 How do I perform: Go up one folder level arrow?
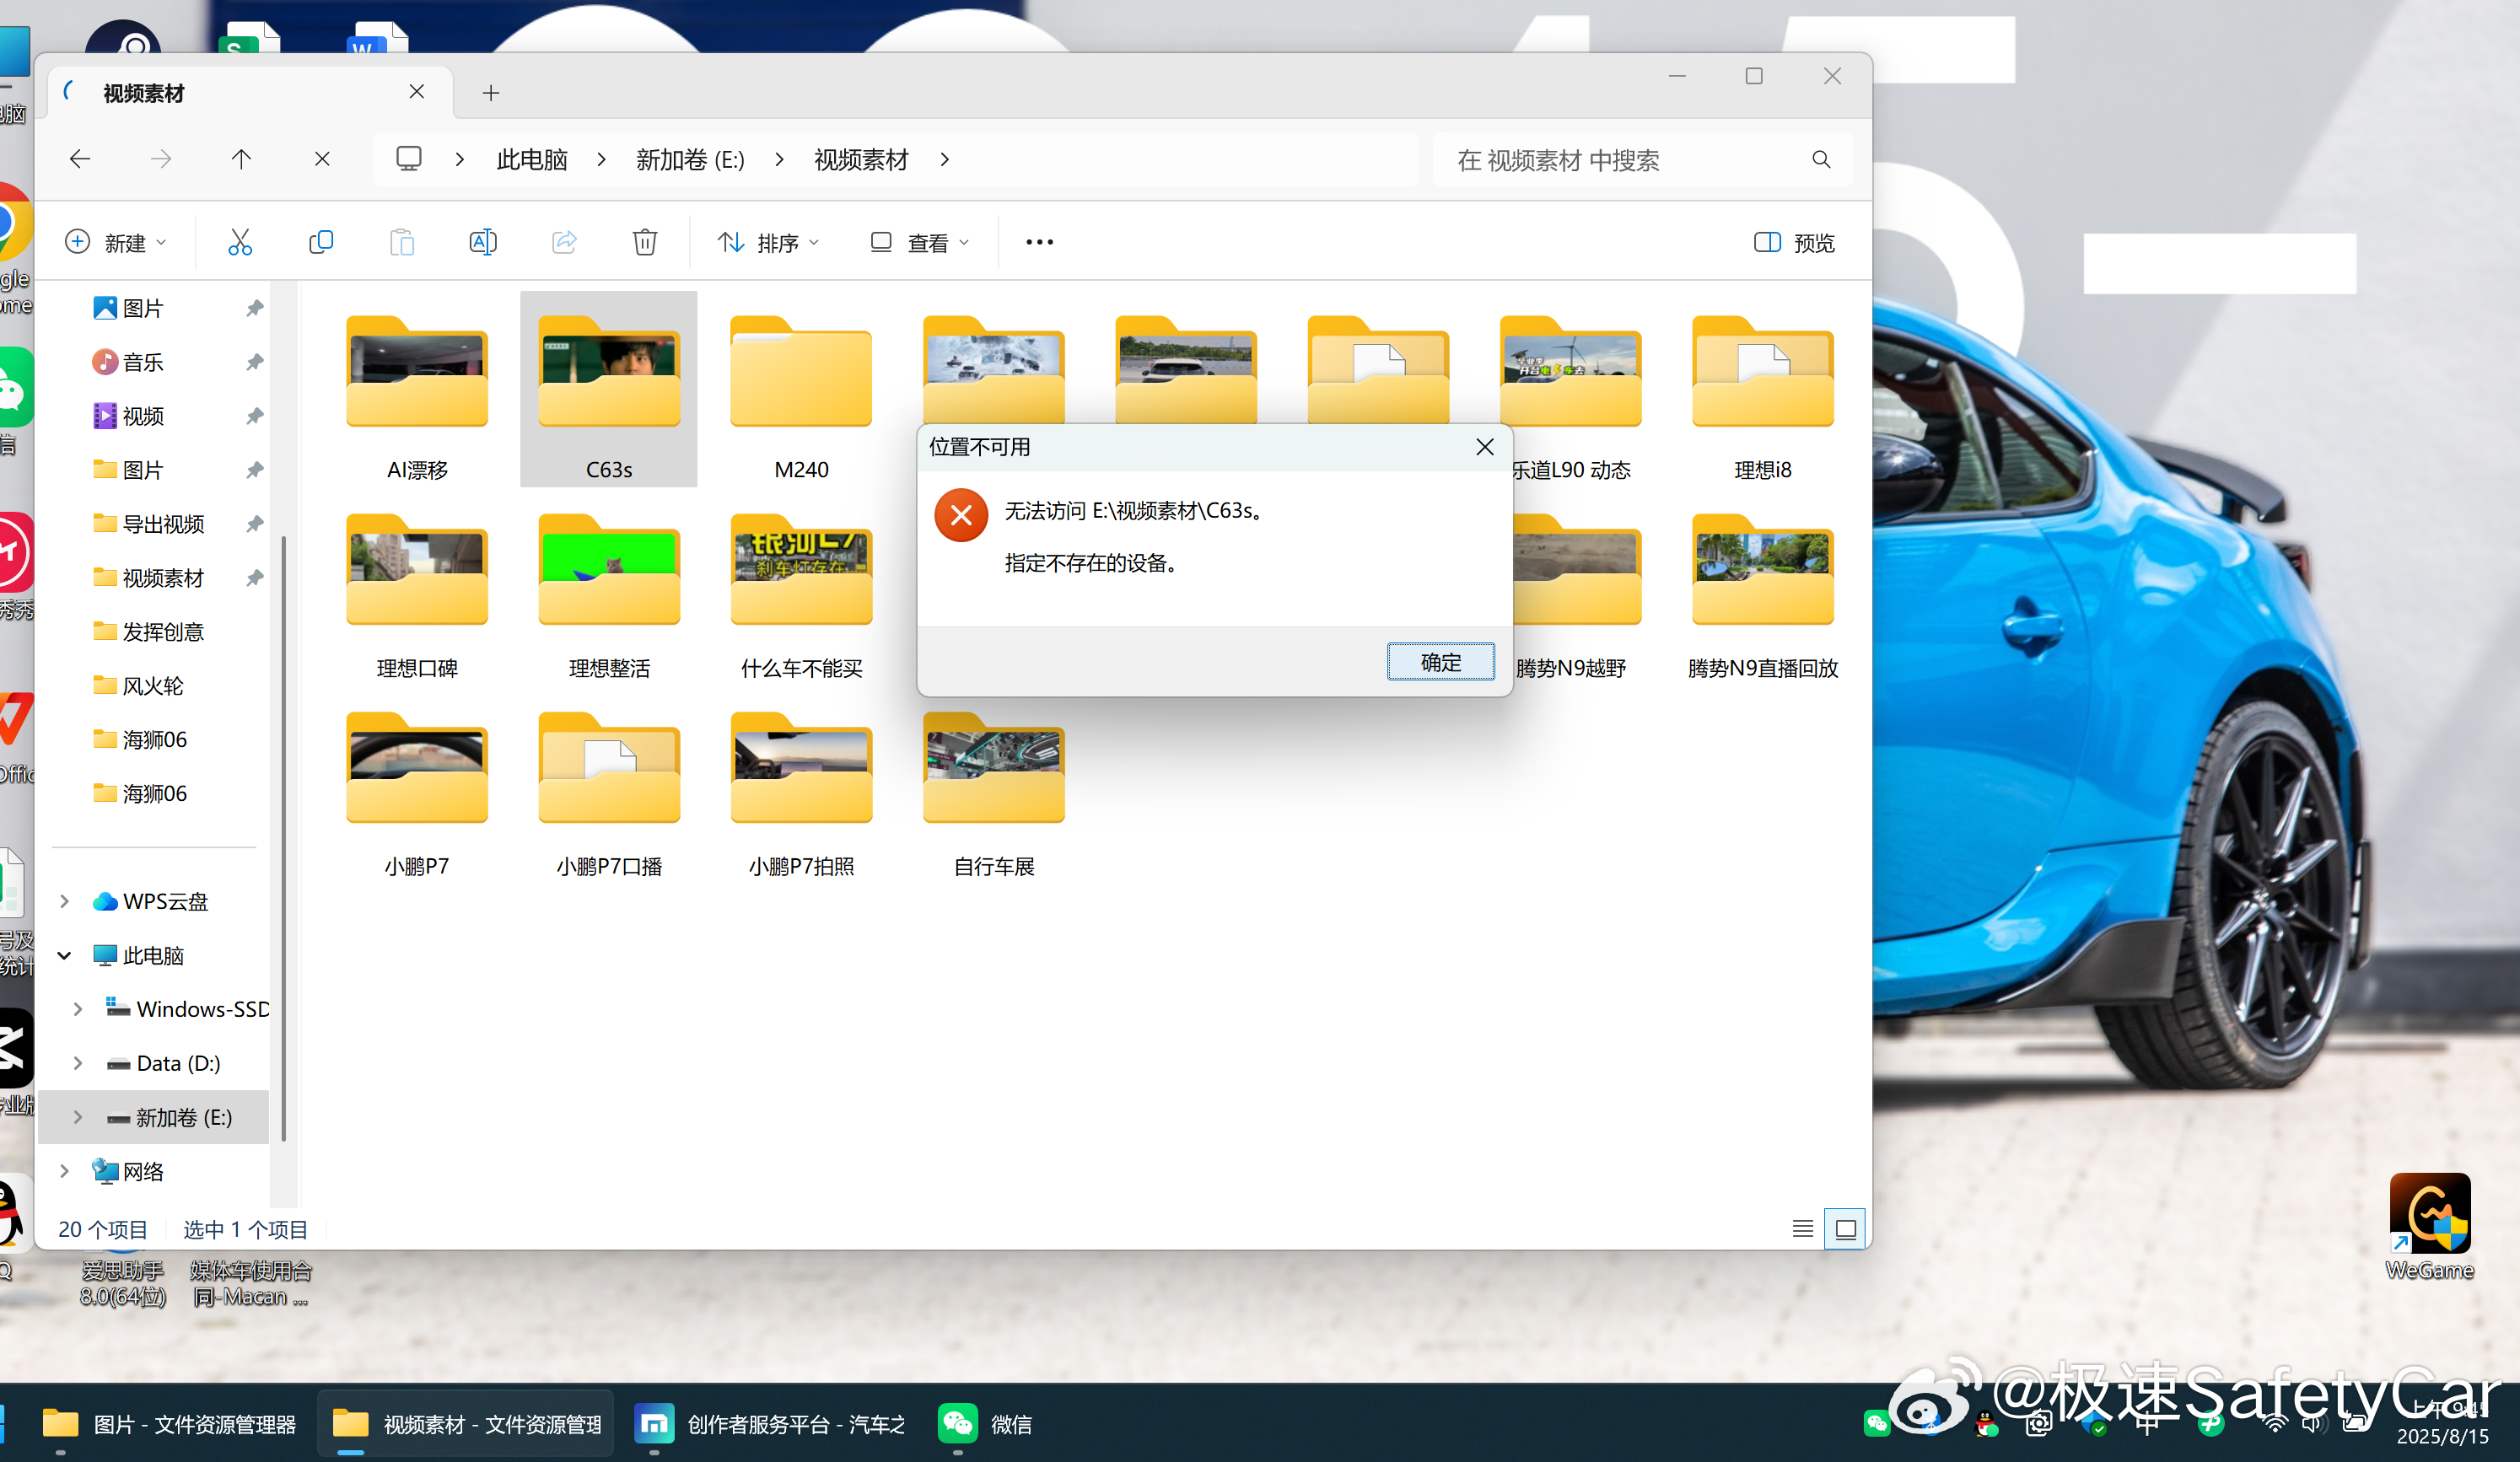(241, 159)
